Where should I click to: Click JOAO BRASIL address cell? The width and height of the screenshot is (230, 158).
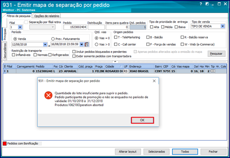141,71
